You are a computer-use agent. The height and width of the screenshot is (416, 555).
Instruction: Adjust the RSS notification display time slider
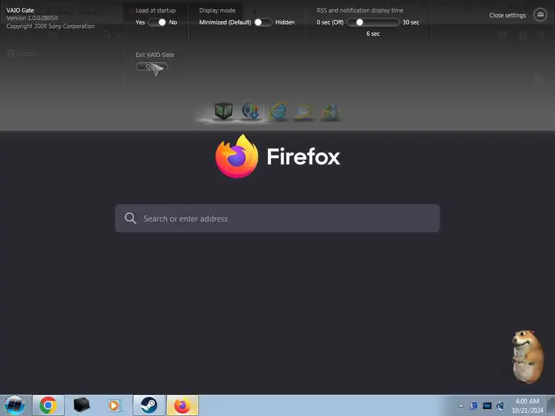click(373, 22)
